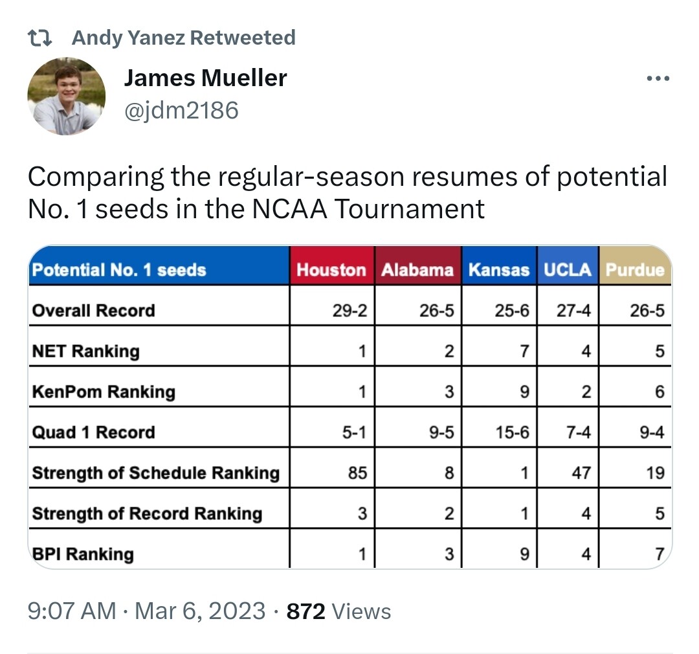Viewport: 699px width, 654px height.
Task: Open the @jdm2186 handle
Action: coord(181,111)
